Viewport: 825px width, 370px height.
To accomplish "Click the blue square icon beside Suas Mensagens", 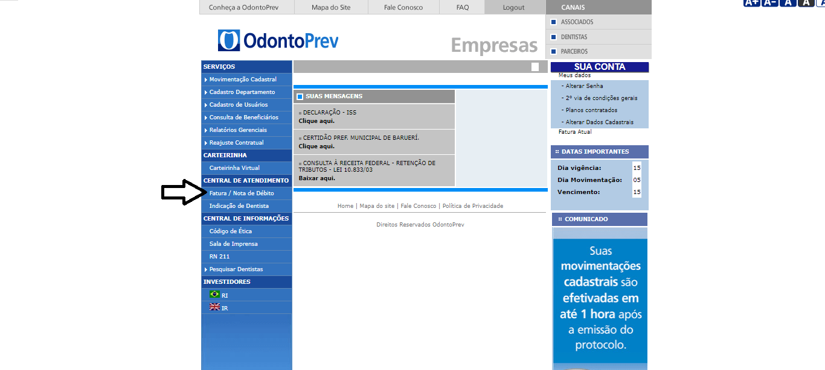I will tap(300, 96).
